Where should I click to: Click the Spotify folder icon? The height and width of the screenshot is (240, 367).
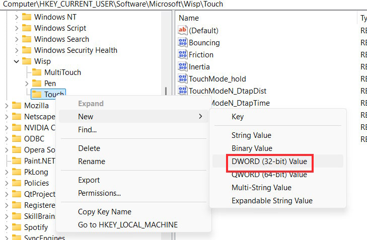[17, 227]
